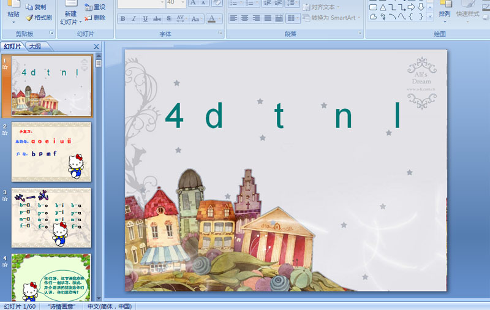The image size is (490, 310).
Task: Open Change Case Aa dropdown
Action: click(x=197, y=19)
